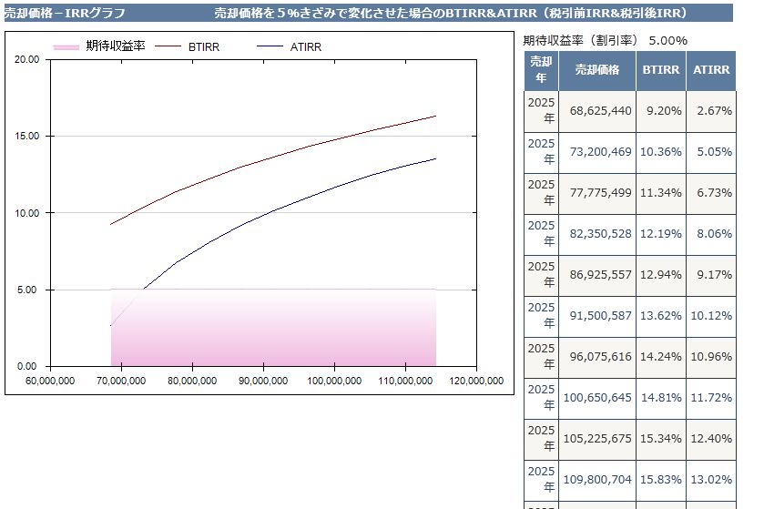
Task: Click the pink expected-return shaded area in chart
Action: tap(273, 332)
